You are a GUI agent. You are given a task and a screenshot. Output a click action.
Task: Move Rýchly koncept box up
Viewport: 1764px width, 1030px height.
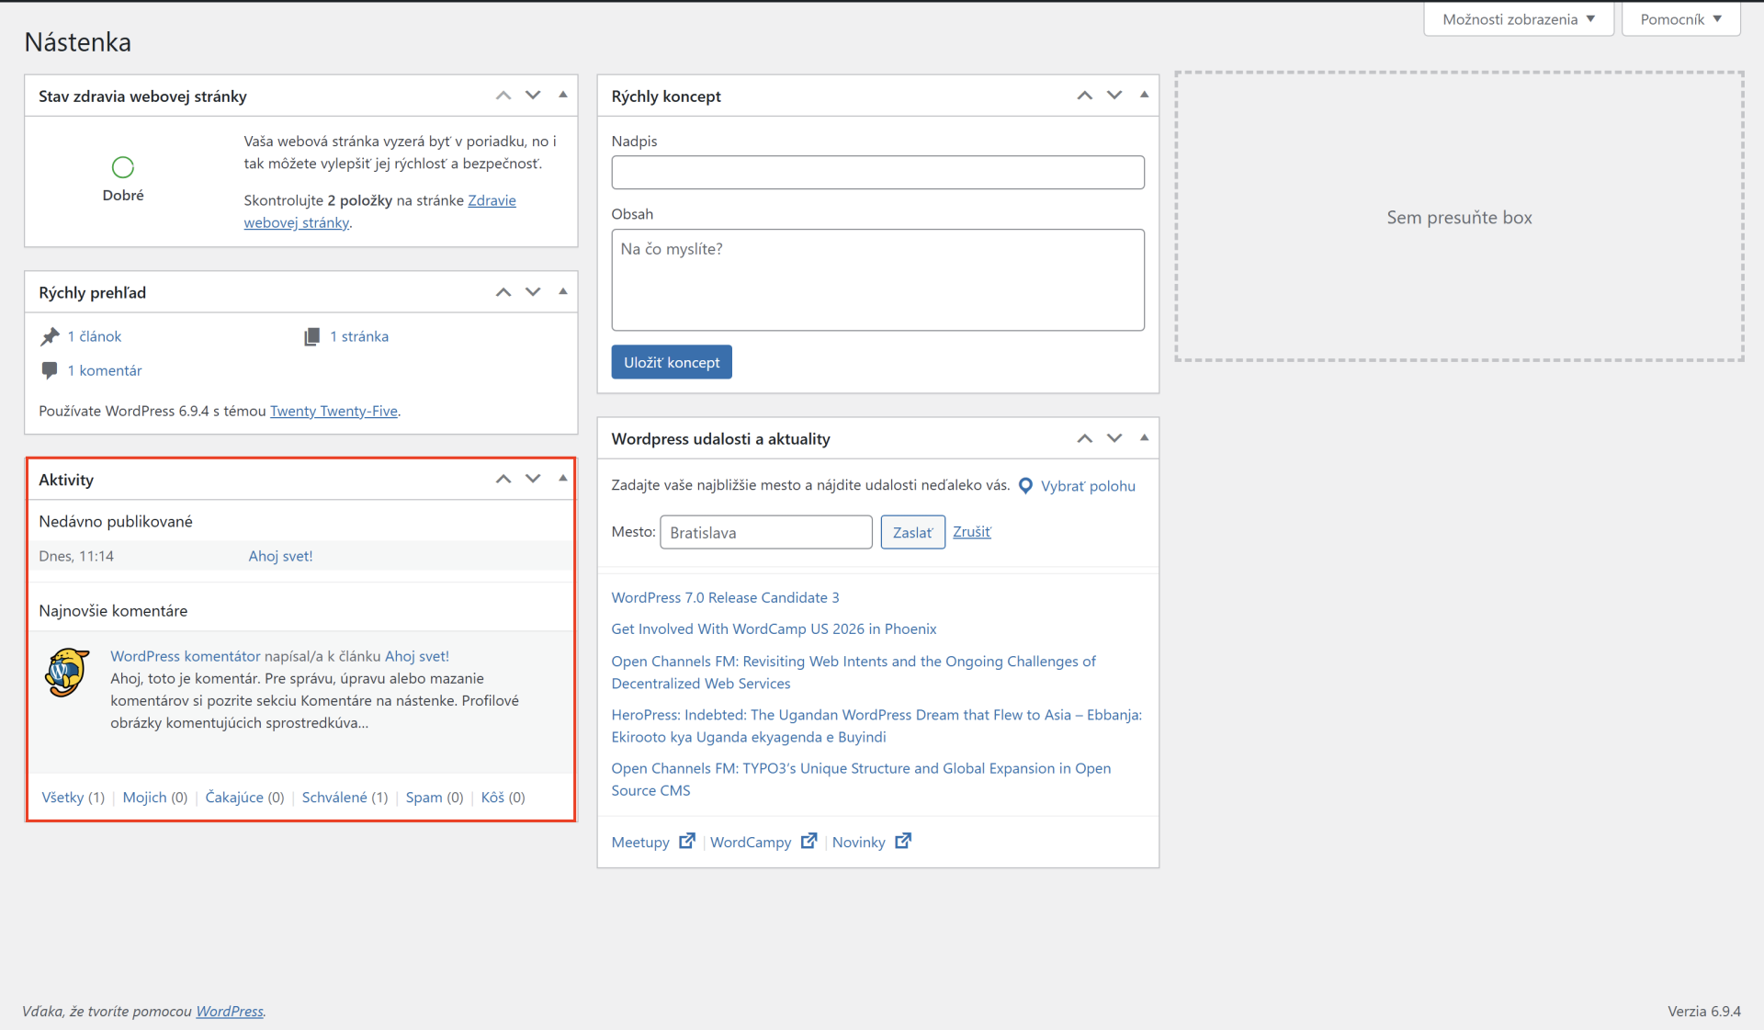coord(1085,96)
